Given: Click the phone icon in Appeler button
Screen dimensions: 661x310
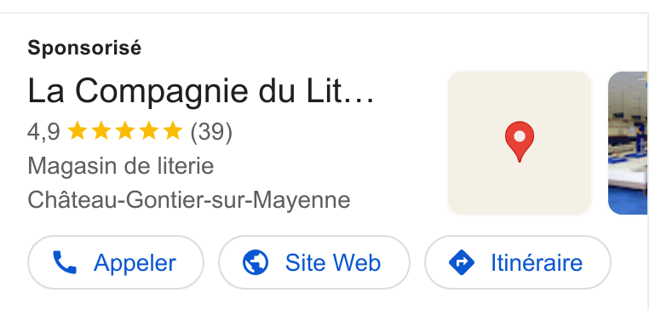Looking at the screenshot, I should pos(65,262).
